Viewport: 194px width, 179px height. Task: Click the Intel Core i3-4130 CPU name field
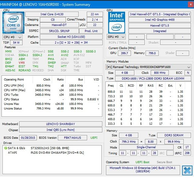(x=52, y=14)
